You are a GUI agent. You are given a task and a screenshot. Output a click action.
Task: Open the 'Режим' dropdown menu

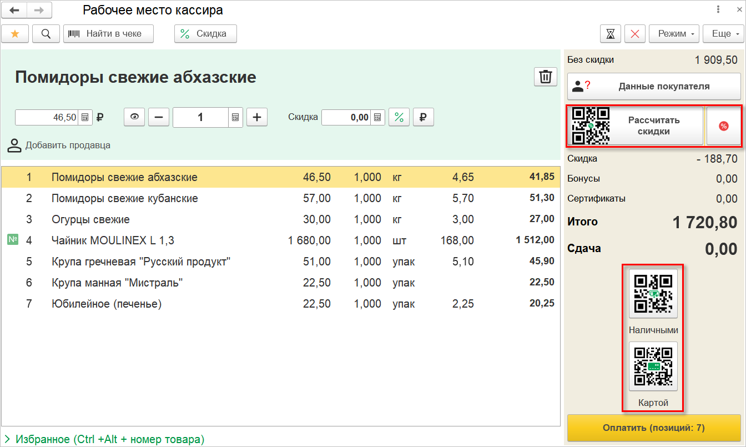tap(674, 34)
